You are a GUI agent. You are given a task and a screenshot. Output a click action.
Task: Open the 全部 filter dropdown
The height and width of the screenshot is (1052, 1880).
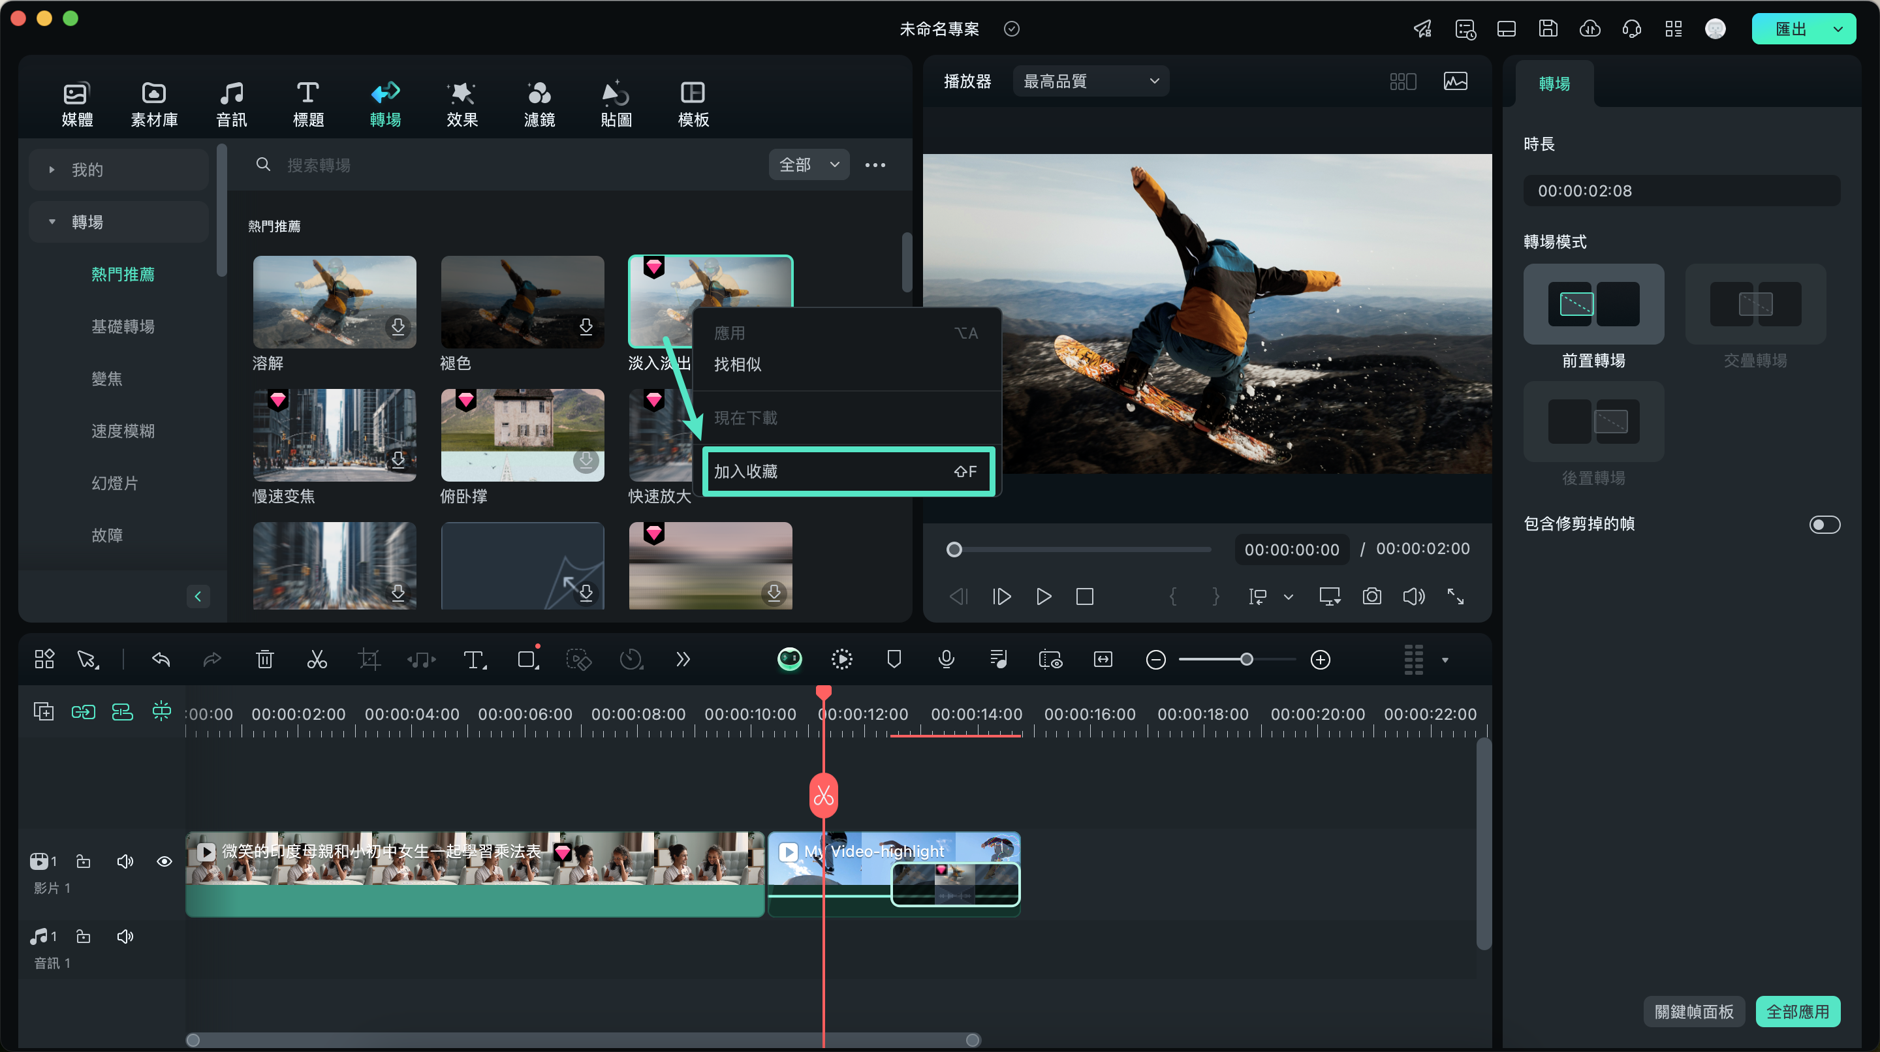pos(809,165)
